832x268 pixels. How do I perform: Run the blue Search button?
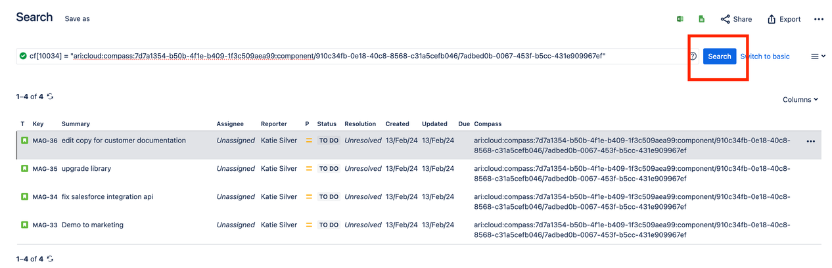(720, 56)
